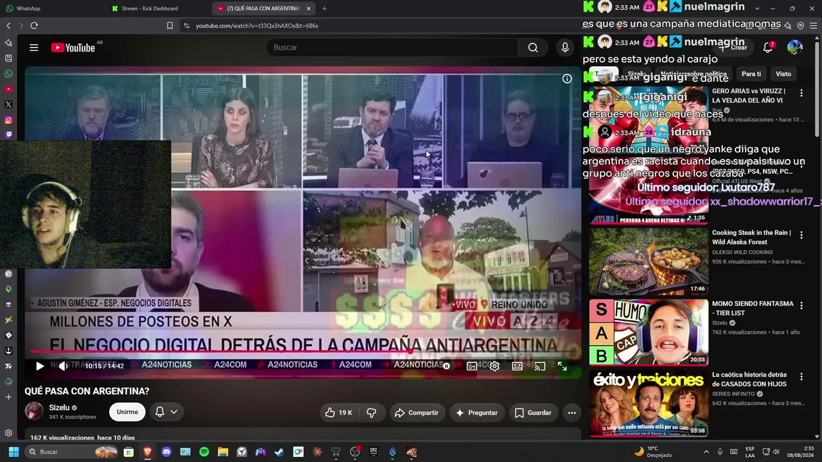Switch to Stream - Kick Dashboard tab
The width and height of the screenshot is (822, 462).
[x=157, y=8]
